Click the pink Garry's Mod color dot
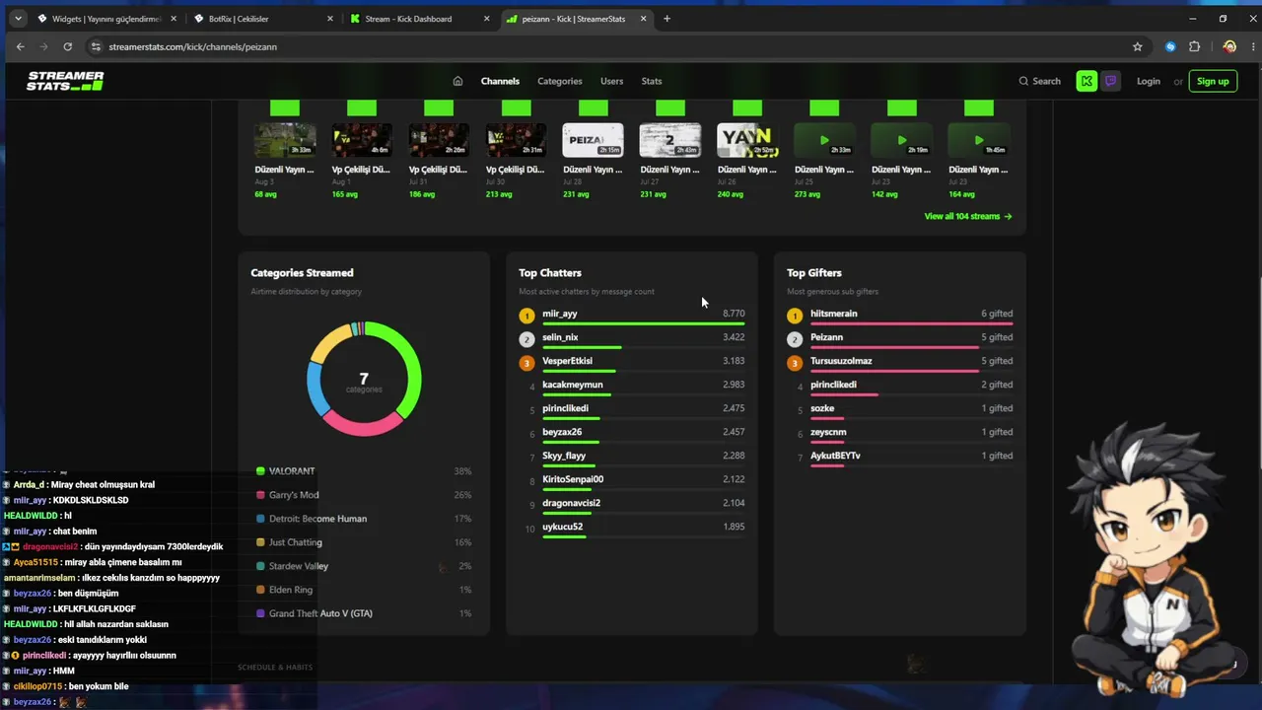The height and width of the screenshot is (710, 1262). pos(260,495)
